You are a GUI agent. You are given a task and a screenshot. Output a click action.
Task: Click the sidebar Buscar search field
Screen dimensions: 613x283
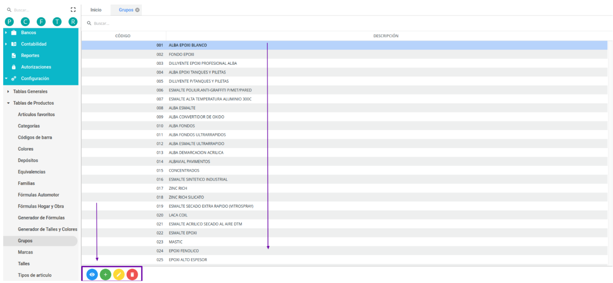tap(39, 10)
